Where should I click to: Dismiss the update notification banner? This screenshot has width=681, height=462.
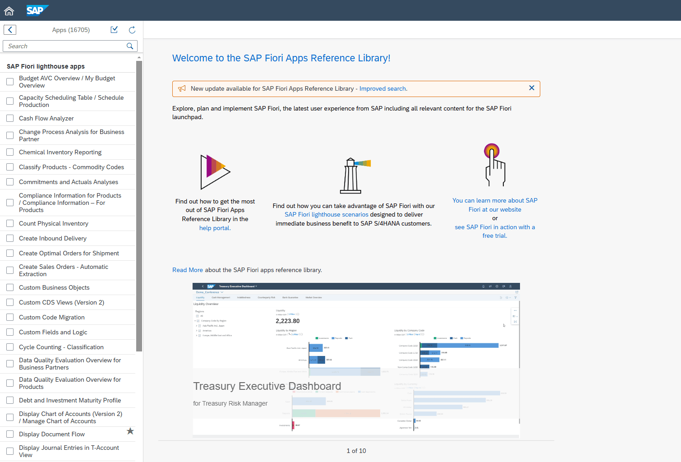tap(532, 88)
